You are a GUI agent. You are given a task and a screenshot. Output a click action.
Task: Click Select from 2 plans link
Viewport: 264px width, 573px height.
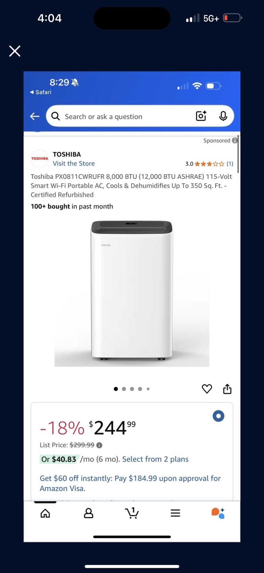(155, 459)
